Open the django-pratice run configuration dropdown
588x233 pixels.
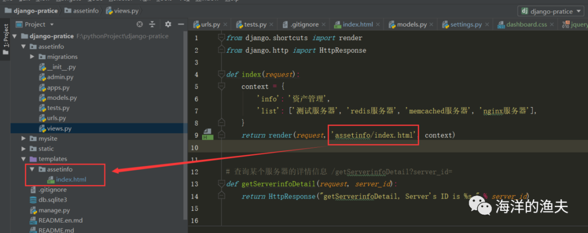(x=550, y=11)
